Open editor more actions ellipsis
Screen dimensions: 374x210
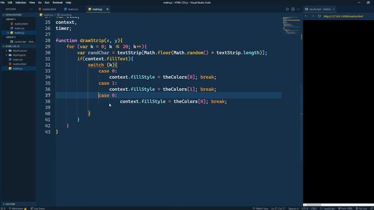299,9
